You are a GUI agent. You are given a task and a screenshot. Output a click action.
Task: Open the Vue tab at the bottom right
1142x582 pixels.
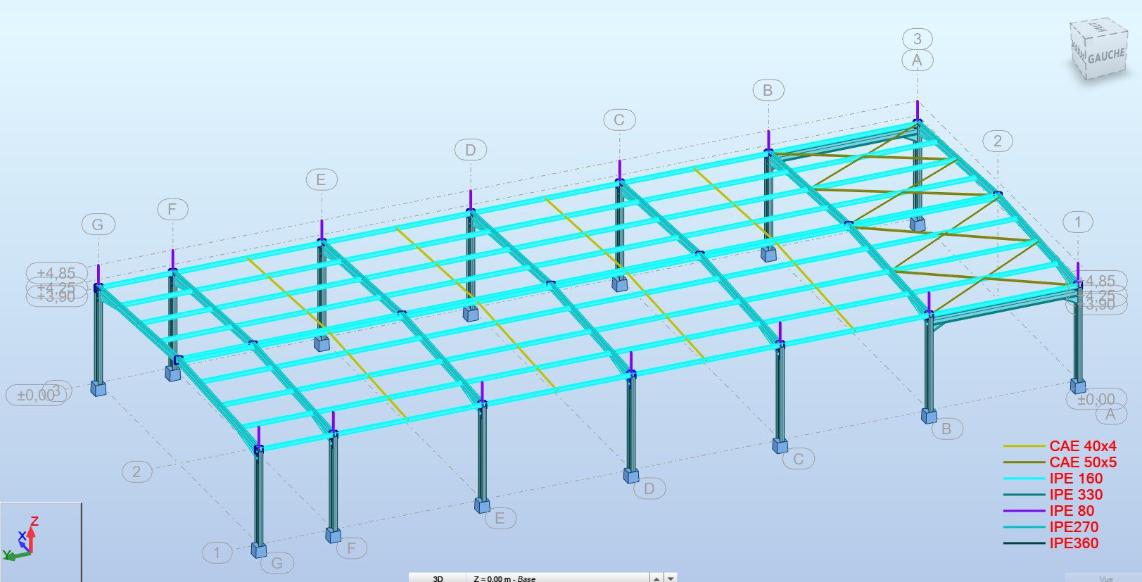click(x=1105, y=578)
